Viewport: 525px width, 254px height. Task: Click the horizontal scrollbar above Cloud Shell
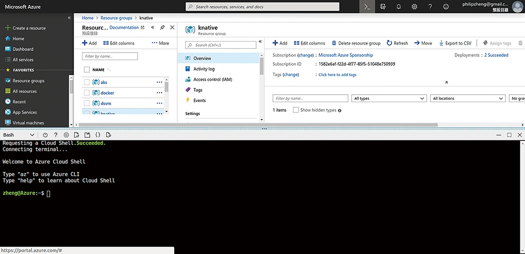pos(258,125)
